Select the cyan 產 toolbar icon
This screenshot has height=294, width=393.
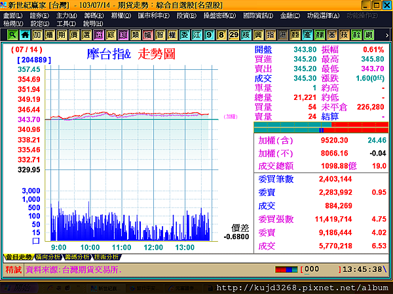coord(307,35)
